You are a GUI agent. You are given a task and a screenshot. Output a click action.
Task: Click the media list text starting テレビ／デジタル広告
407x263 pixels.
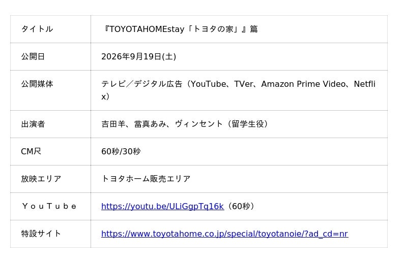tap(238, 90)
